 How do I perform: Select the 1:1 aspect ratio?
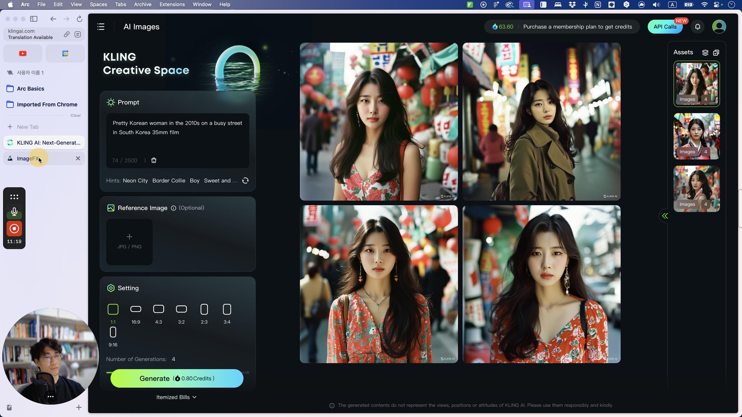tap(113, 314)
